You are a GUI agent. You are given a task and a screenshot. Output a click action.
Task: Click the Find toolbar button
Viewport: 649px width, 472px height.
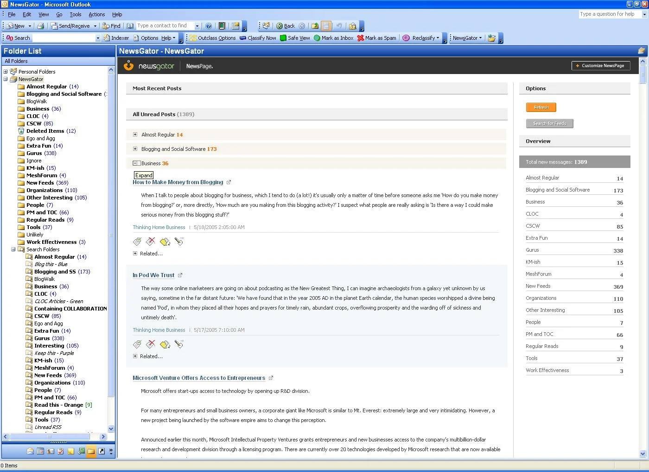(x=111, y=26)
